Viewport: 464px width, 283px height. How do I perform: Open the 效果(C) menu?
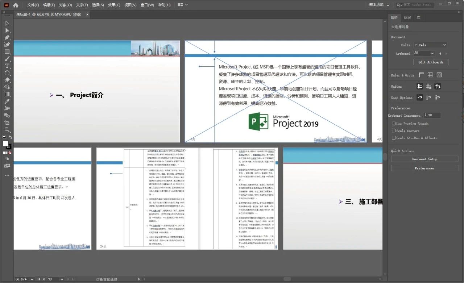pos(114,5)
